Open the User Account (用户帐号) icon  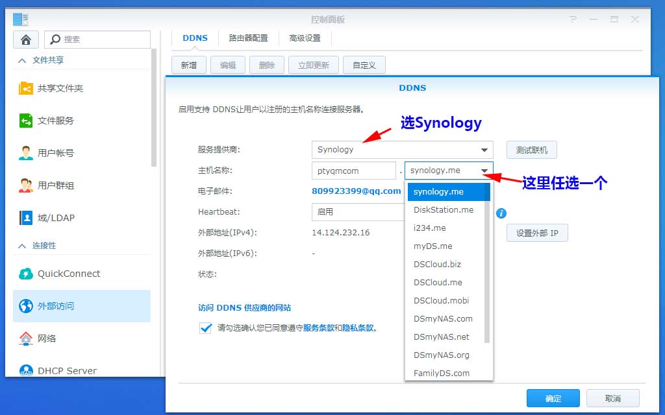point(26,153)
